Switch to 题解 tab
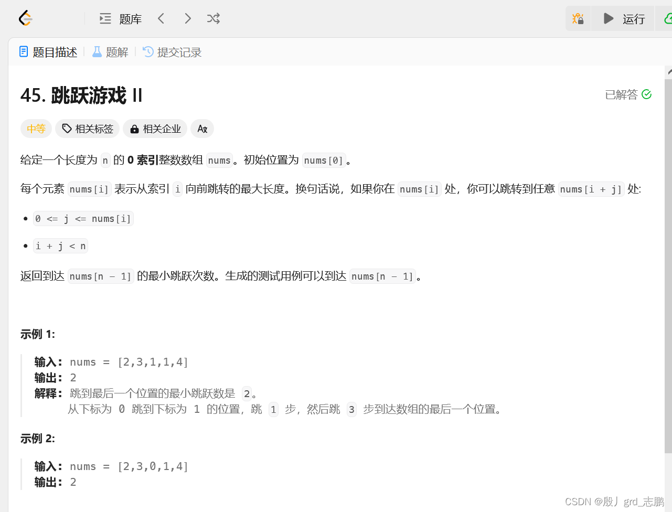 (x=110, y=52)
